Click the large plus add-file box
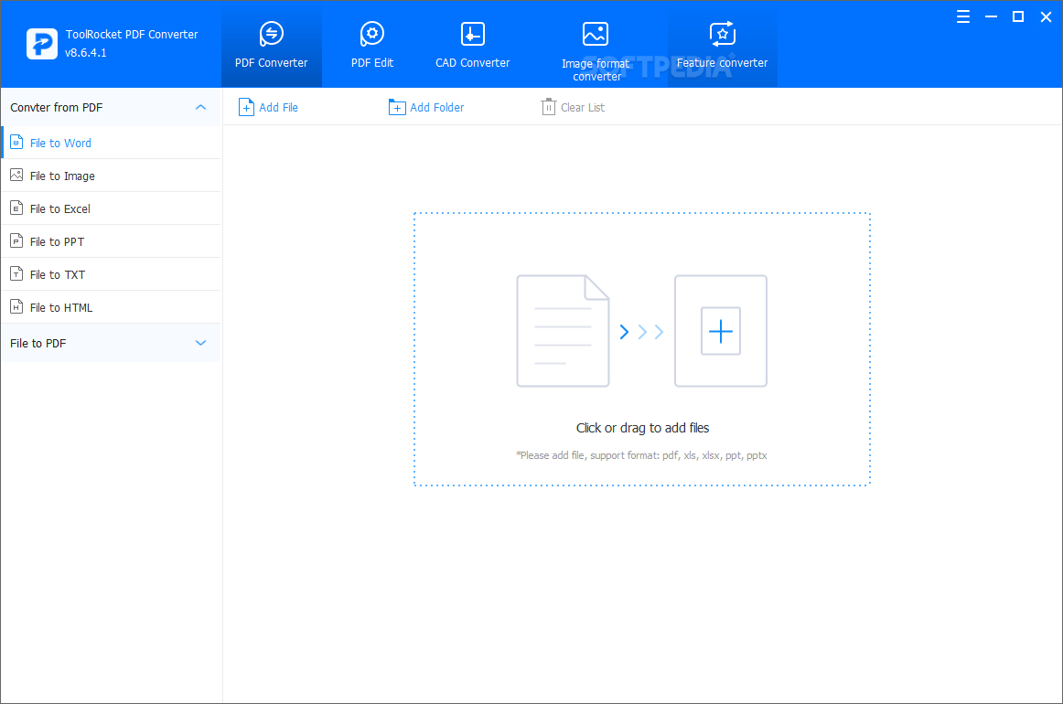 pyautogui.click(x=721, y=331)
